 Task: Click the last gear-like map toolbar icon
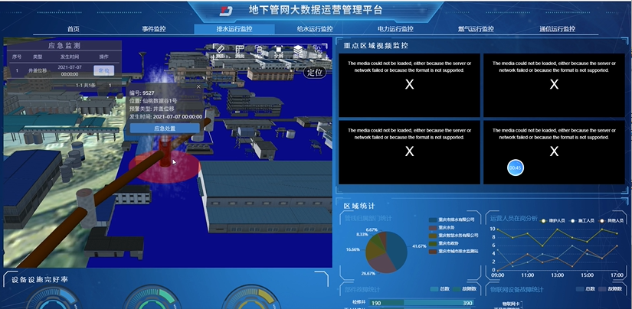point(317,50)
